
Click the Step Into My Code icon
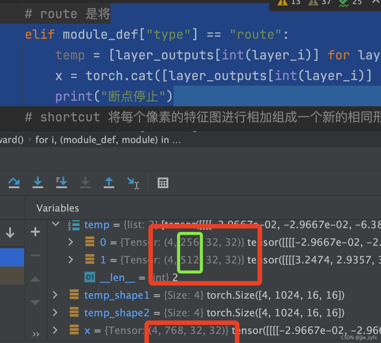[62, 183]
